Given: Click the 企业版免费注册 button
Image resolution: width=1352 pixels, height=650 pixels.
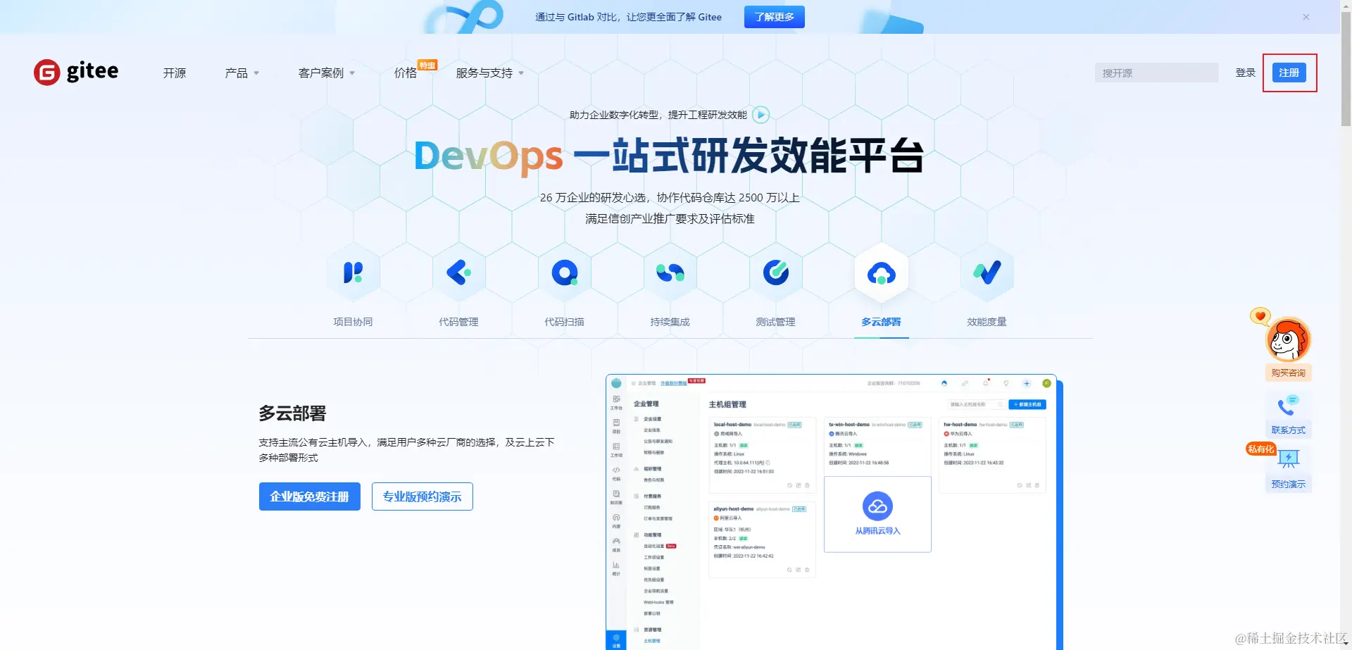Looking at the screenshot, I should [x=310, y=496].
